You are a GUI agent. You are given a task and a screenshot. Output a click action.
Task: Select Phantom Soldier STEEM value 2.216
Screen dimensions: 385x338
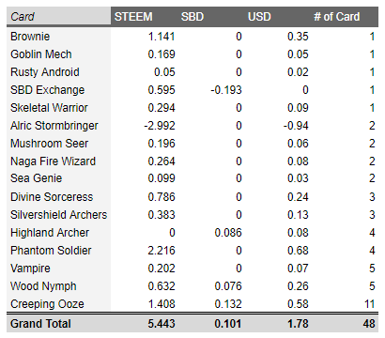pyautogui.click(x=162, y=251)
